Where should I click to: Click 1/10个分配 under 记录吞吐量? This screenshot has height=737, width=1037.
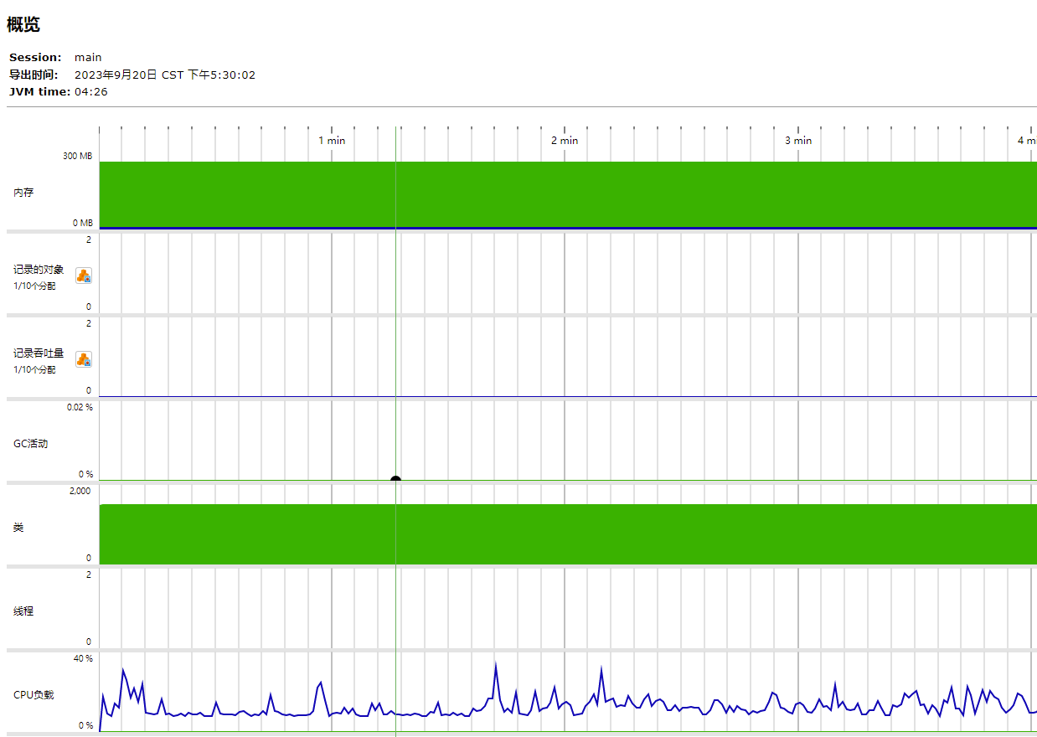[34, 369]
